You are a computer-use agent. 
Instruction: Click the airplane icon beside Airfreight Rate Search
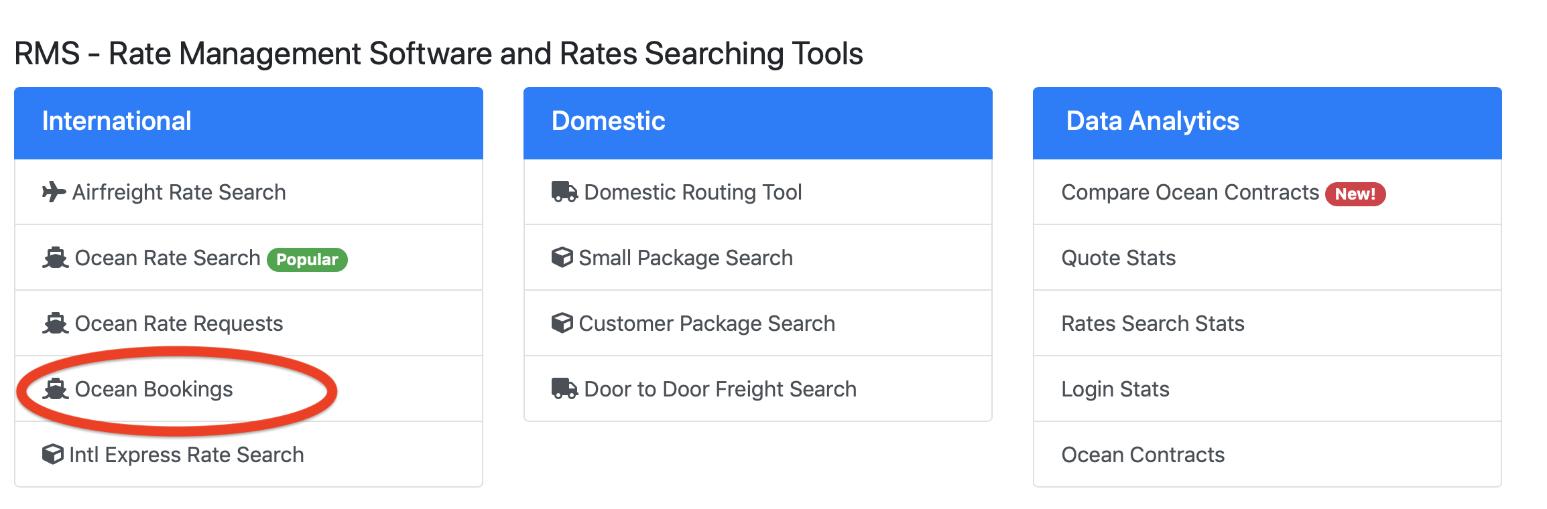pos(54,192)
